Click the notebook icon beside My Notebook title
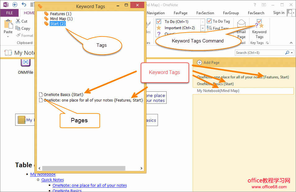 [x=8, y=53]
